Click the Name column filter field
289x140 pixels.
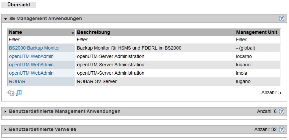pyautogui.click(x=42, y=40)
